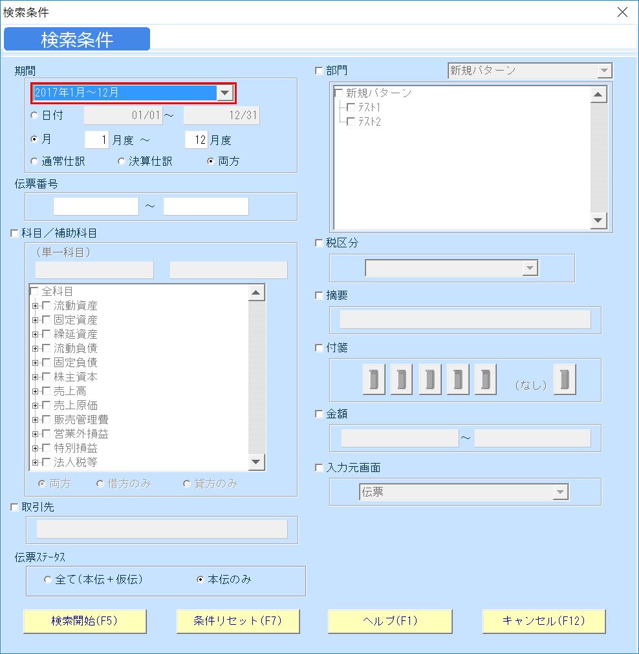This screenshot has width=639, height=654.
Task: Select the third 付箋 sticky note icon
Action: pyautogui.click(x=429, y=380)
